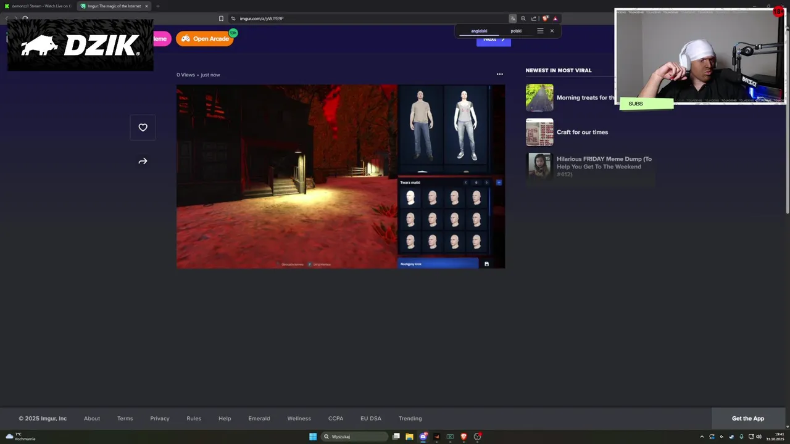The height and width of the screenshot is (444, 790).
Task: Open the Terms footer link
Action: click(125, 418)
